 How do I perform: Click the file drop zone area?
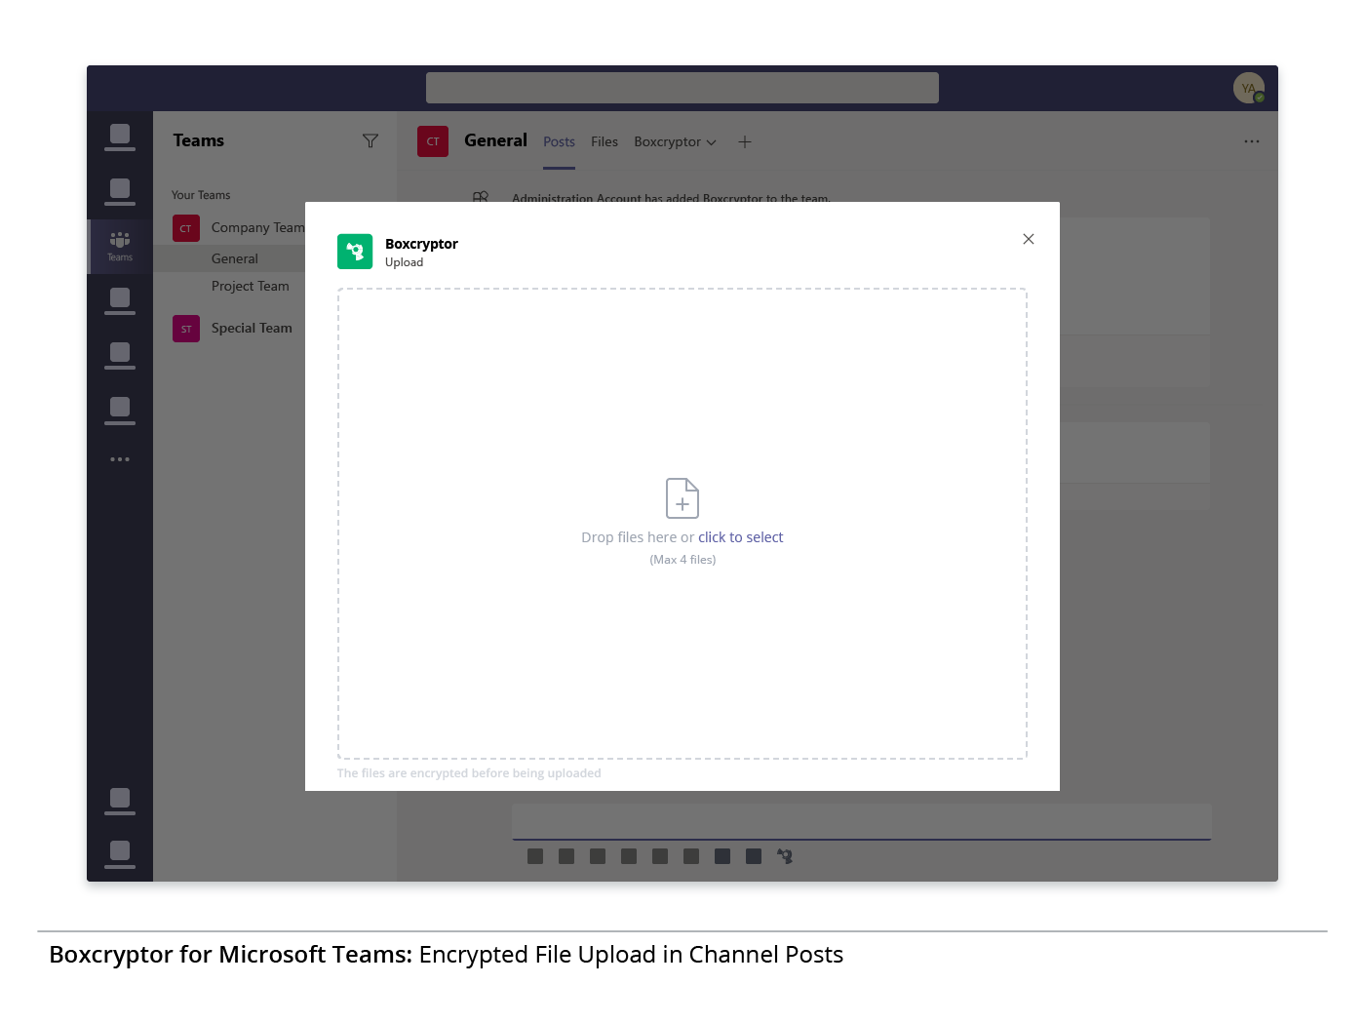click(x=682, y=524)
